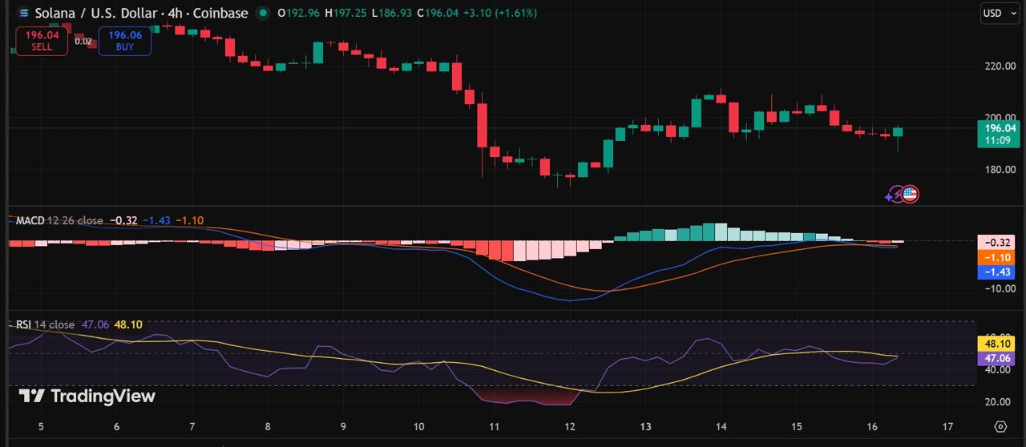Screen dimensions: 1026x447
Task: Open the US flag economic event icon
Action: tap(910, 194)
